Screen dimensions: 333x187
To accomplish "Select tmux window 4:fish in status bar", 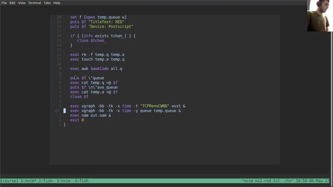I will pyautogui.click(x=81, y=181).
